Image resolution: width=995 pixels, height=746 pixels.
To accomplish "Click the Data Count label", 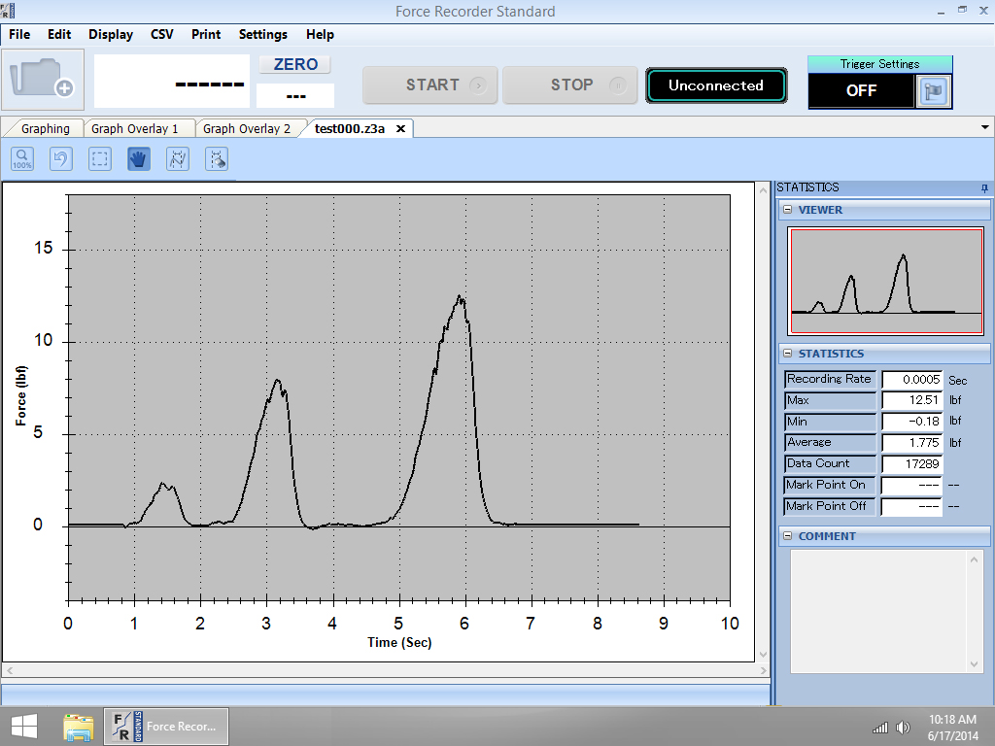I will click(830, 463).
